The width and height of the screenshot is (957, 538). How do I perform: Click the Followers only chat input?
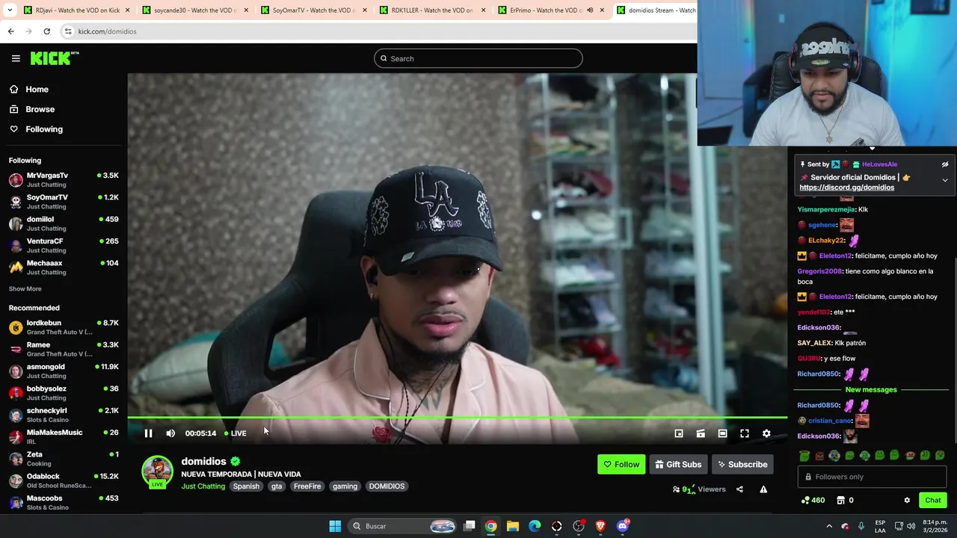(x=872, y=477)
